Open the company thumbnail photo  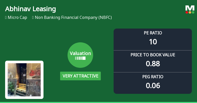tap(24, 80)
